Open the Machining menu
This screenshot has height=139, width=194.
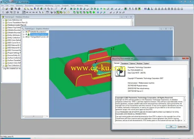pyautogui.click(x=49, y=6)
